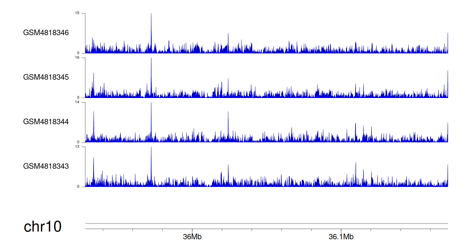Image resolution: width=472 pixels, height=245 pixels.
Task: Click the GSM4818346 track label
Action: [x=46, y=33]
